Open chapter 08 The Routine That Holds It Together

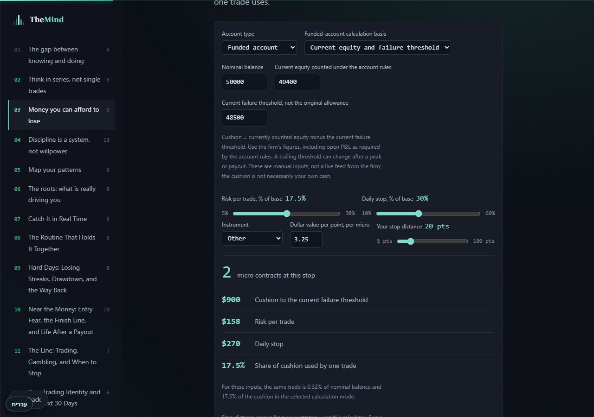pyautogui.click(x=61, y=243)
